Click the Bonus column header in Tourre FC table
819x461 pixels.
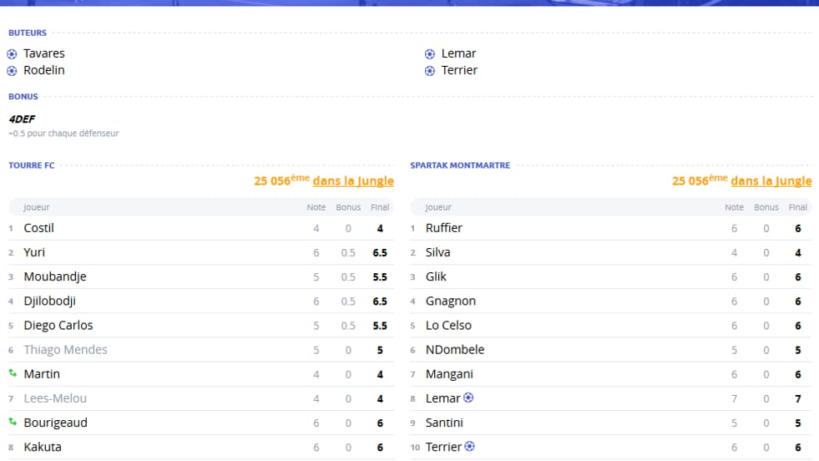tap(348, 207)
